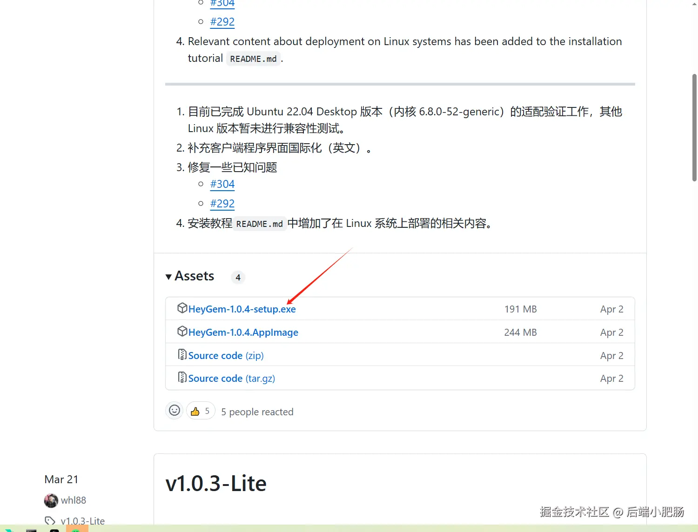Click the package icon beside setup.exe
This screenshot has height=532, width=698.
pyautogui.click(x=182, y=308)
